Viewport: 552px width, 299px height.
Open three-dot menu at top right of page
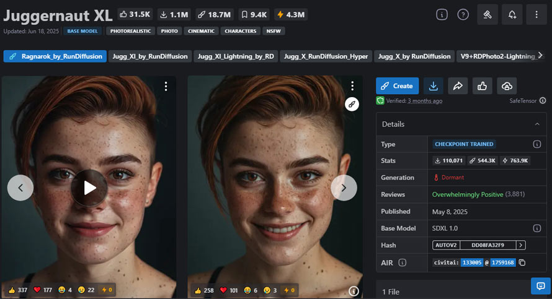pos(536,14)
